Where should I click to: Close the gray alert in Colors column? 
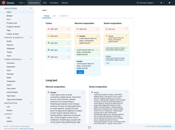68,57
